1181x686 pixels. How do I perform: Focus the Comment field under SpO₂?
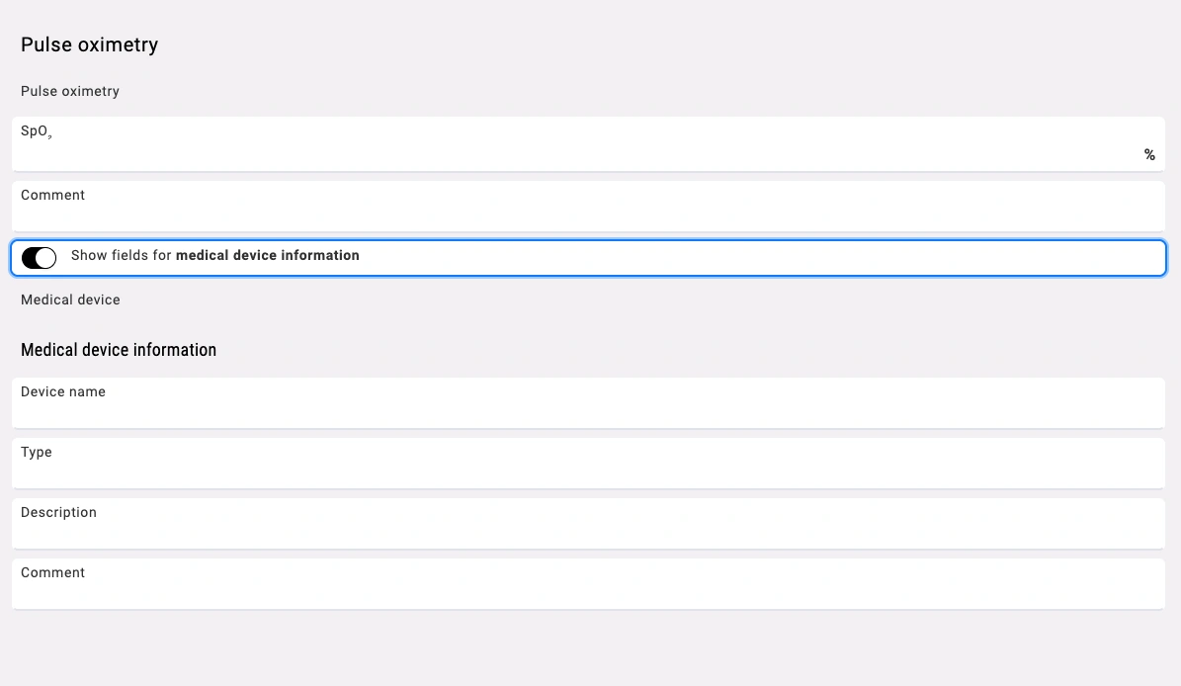(x=588, y=215)
